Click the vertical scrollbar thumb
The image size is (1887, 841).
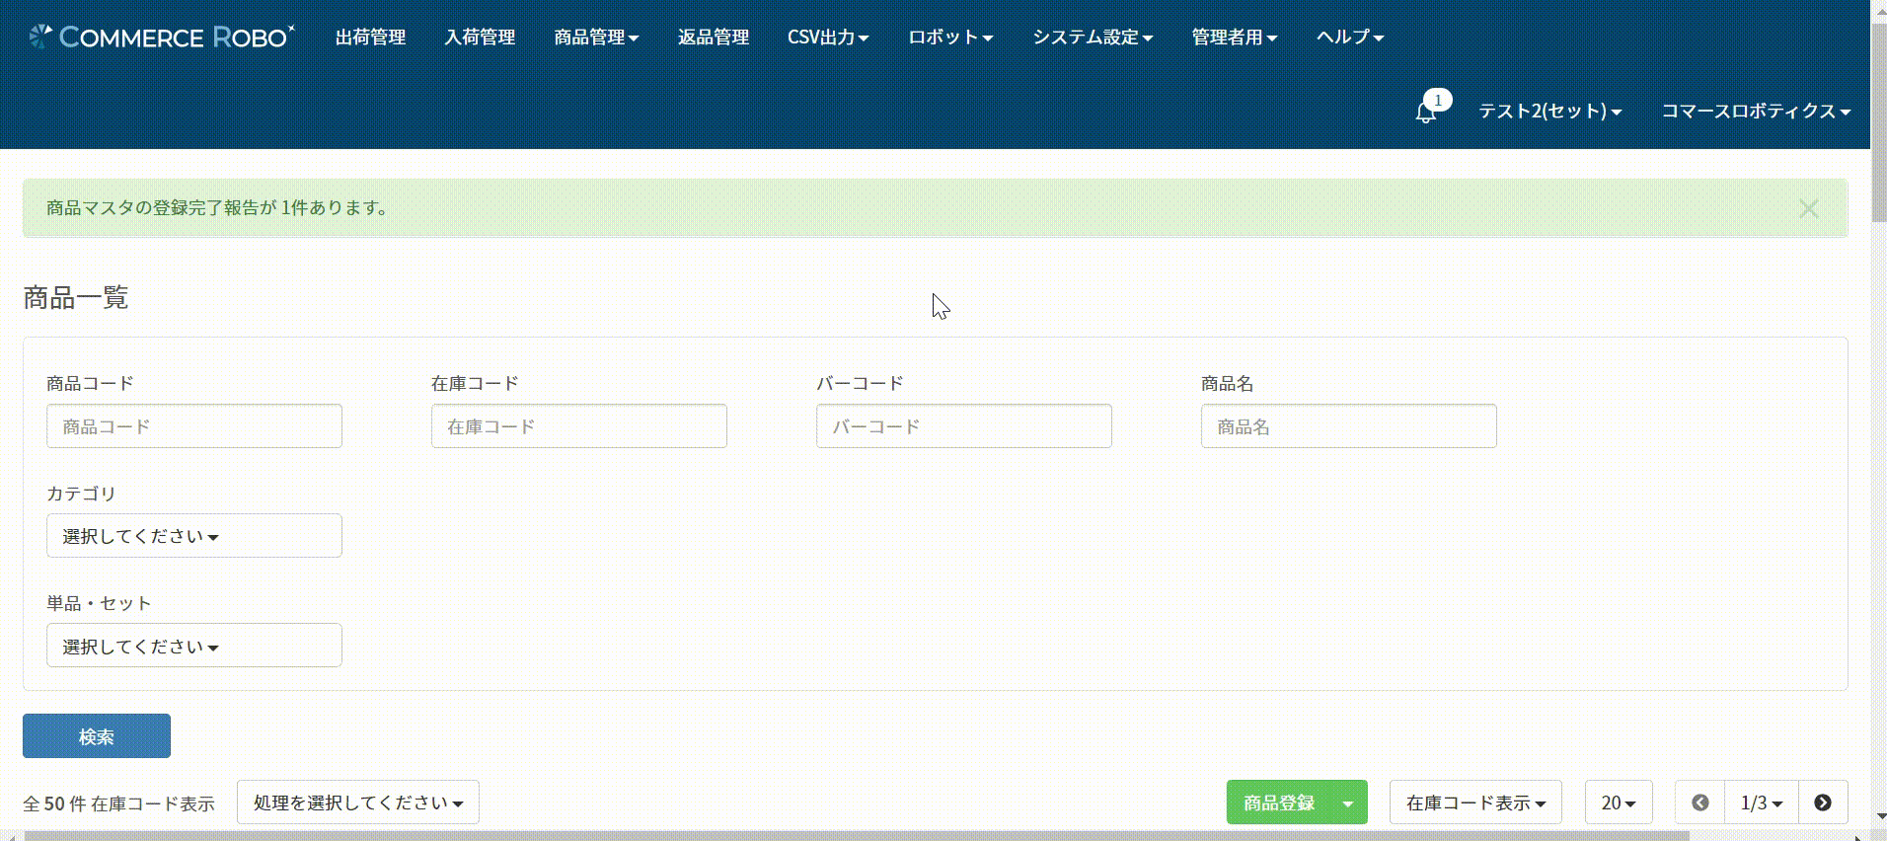click(x=1879, y=123)
